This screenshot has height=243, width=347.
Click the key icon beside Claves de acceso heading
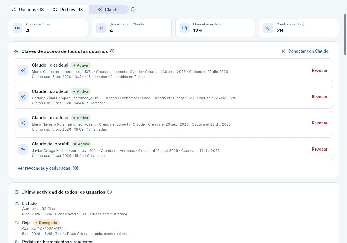point(16,51)
